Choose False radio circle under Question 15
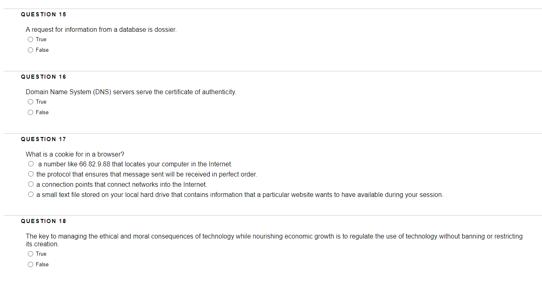The width and height of the screenshot is (542, 285). pos(31,50)
